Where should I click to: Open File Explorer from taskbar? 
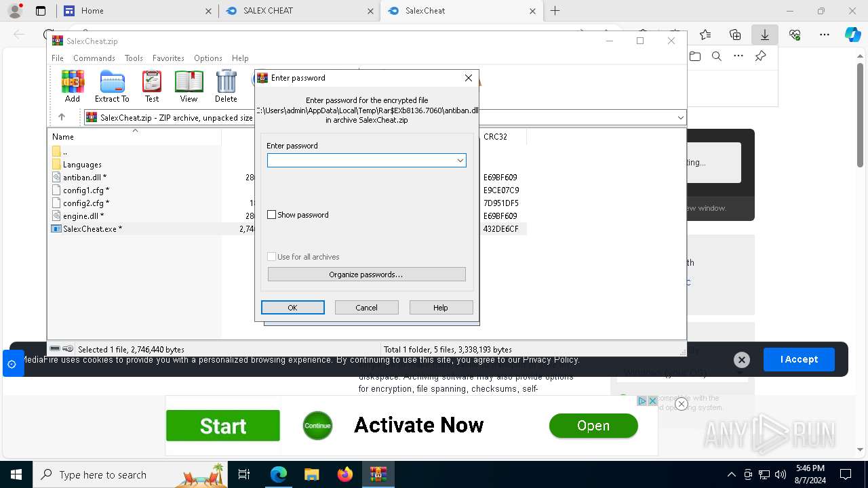coord(312,474)
